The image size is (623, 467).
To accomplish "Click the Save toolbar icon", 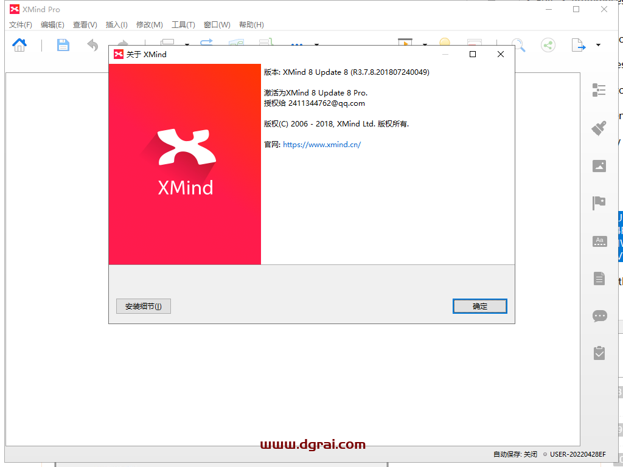I will coord(63,45).
